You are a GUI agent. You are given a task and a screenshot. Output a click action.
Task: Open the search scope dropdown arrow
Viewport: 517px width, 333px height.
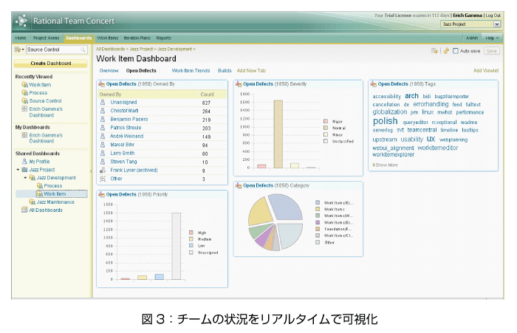point(23,49)
